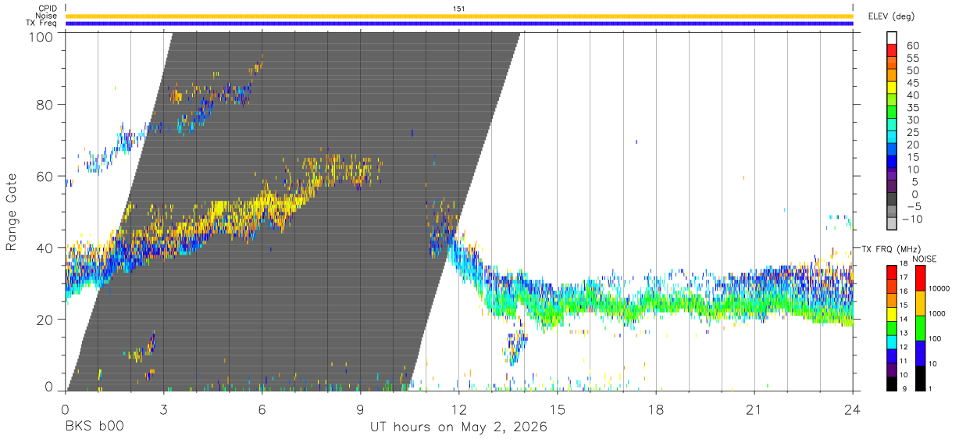
Task: Click the NOISE legend title
Action: pyautogui.click(x=925, y=259)
